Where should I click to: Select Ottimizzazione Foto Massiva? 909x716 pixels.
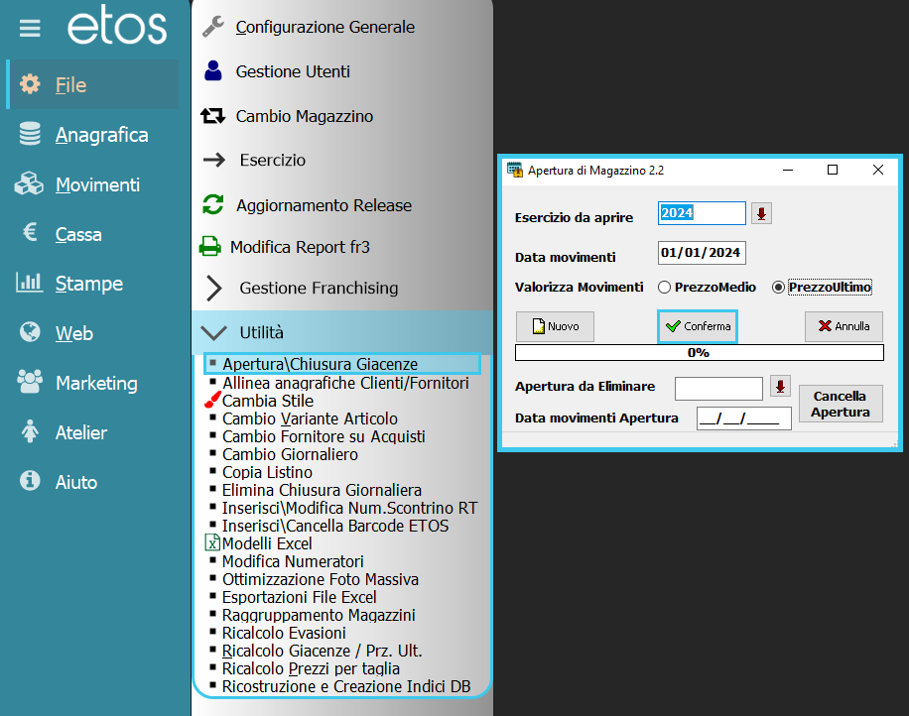click(320, 579)
